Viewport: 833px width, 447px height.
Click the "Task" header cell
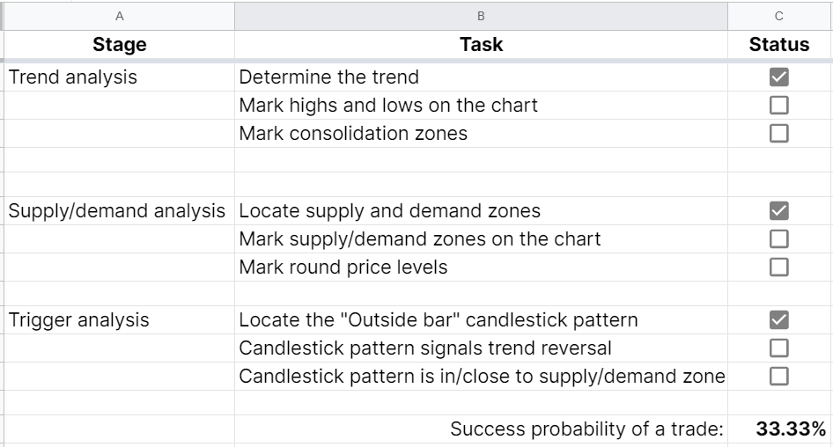point(481,45)
